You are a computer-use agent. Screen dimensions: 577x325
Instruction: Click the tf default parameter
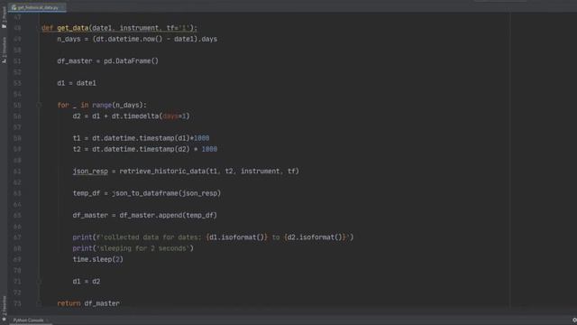pyautogui.click(x=179, y=28)
